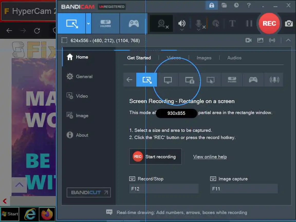Click the speech bubble tip icon
296x222 pixels.
pyautogui.click(x=109, y=212)
